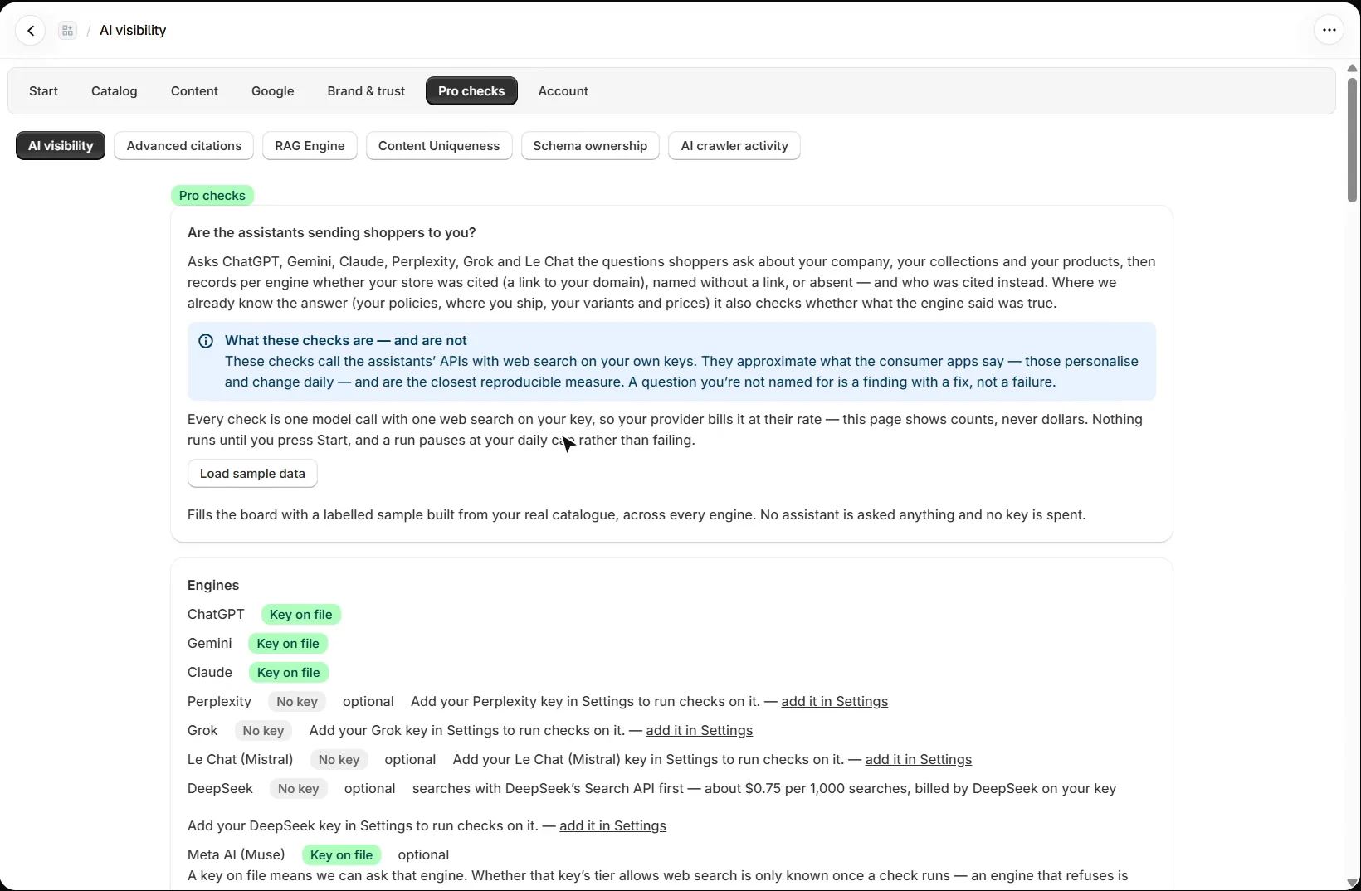This screenshot has width=1361, height=891.
Task: Click the scrollbar down arrow
Action: (x=1352, y=883)
